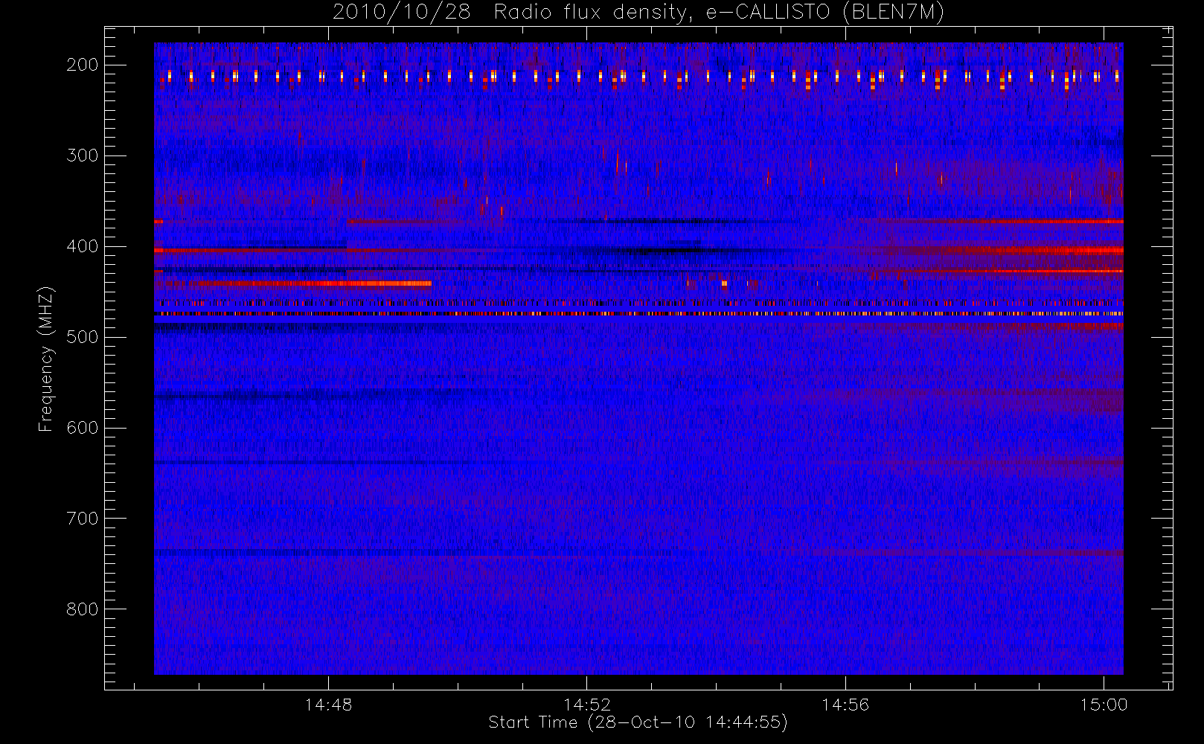Click the 14:56 time tick label
Image resolution: width=1204 pixels, height=744 pixels.
pyautogui.click(x=845, y=705)
